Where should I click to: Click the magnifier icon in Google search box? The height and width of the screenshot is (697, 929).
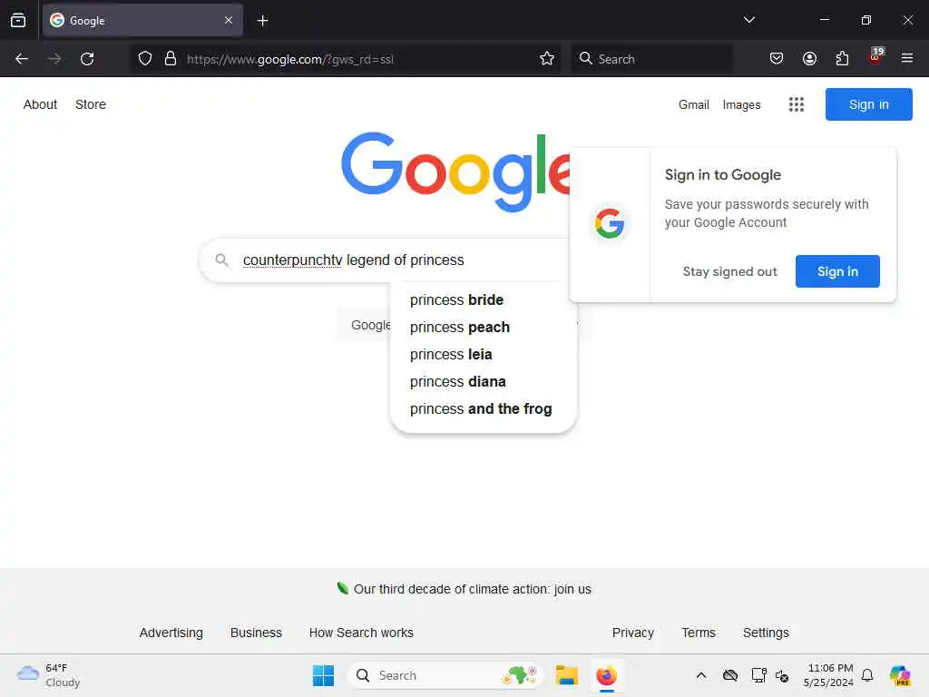pyautogui.click(x=221, y=260)
